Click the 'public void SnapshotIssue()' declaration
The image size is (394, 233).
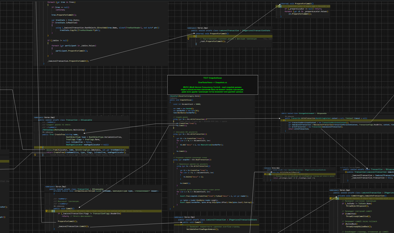tap(182, 100)
